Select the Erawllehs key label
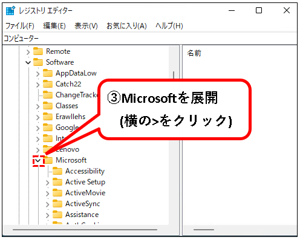 pyautogui.click(x=70, y=117)
